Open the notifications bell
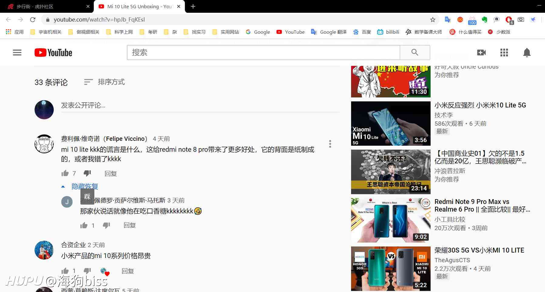Image resolution: width=545 pixels, height=292 pixels. pos(527,53)
